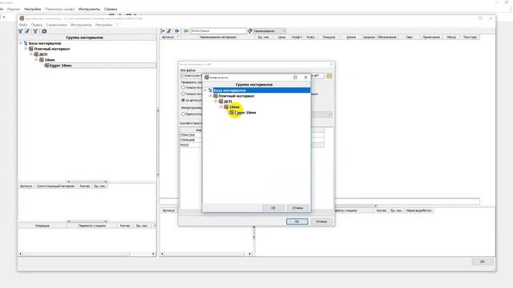513x288 pixels.
Task: Click PRICE cell in import table
Action: point(191,145)
